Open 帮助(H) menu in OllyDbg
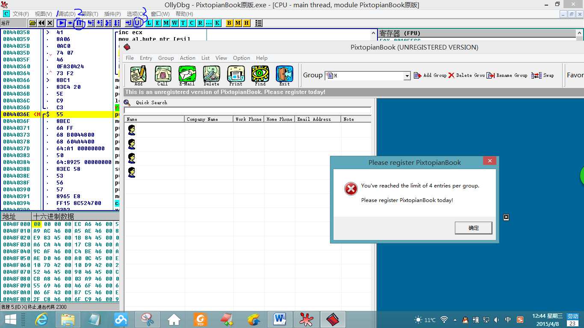This screenshot has width=584, height=328. [184, 14]
